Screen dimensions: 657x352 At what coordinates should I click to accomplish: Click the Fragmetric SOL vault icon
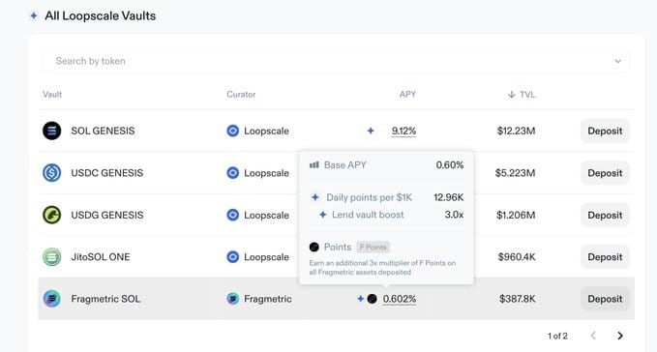51,299
